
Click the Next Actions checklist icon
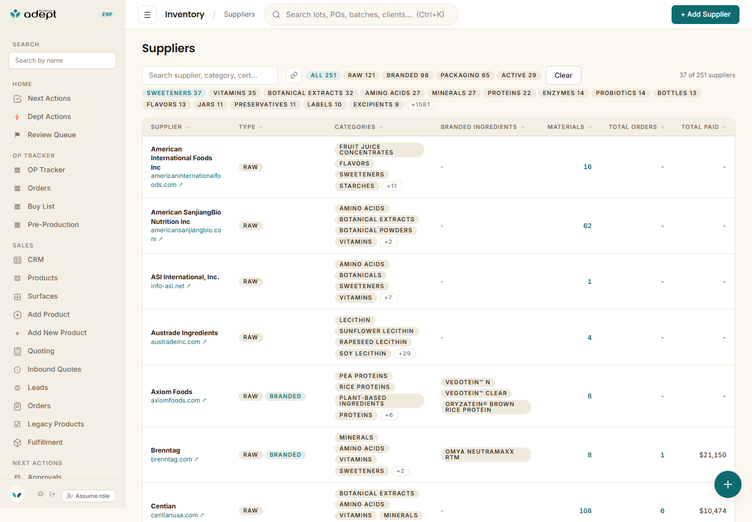point(17,99)
